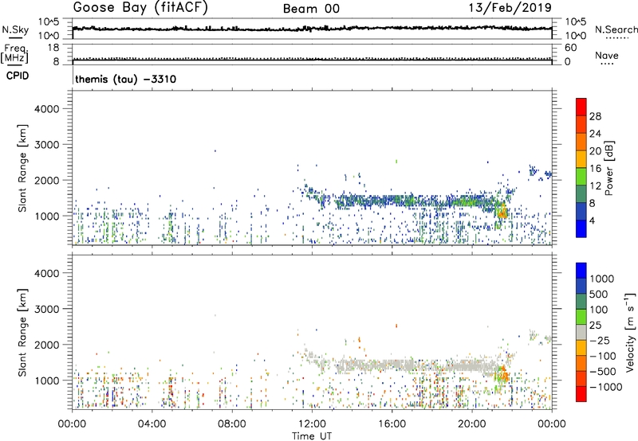Click '2000' on the velocity panel's range axis
The width and height of the screenshot is (638, 441).
46,345
